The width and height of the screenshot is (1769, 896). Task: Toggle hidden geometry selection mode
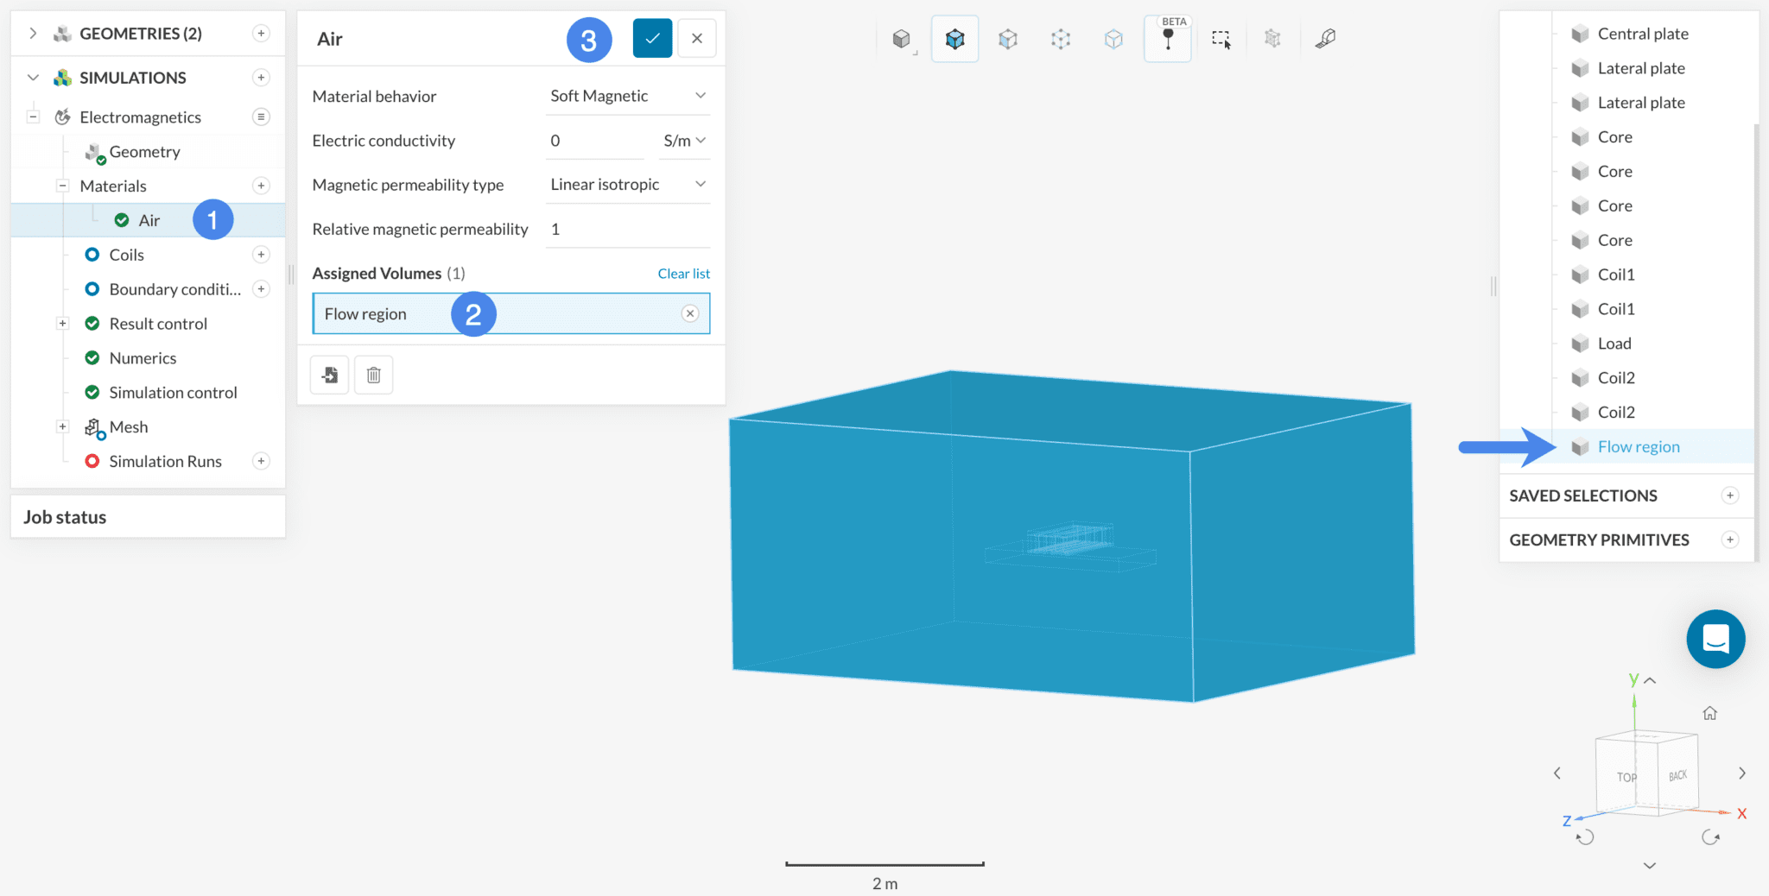click(x=1271, y=38)
